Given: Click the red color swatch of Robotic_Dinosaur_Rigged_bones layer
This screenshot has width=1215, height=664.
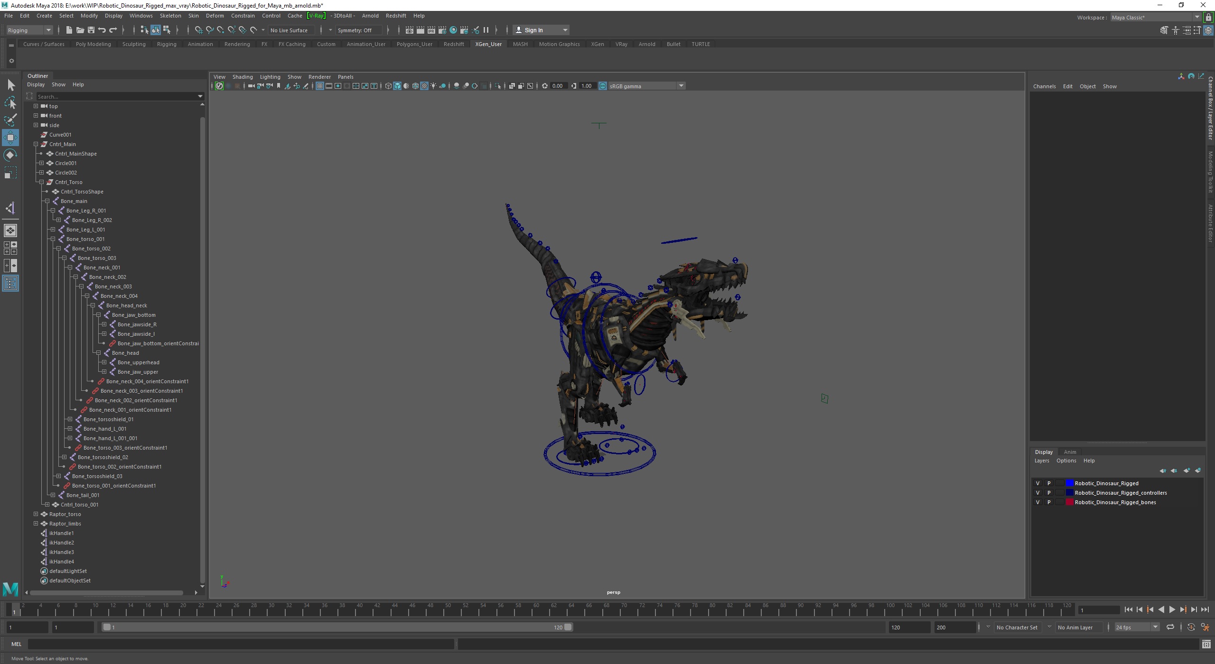Looking at the screenshot, I should coord(1070,502).
